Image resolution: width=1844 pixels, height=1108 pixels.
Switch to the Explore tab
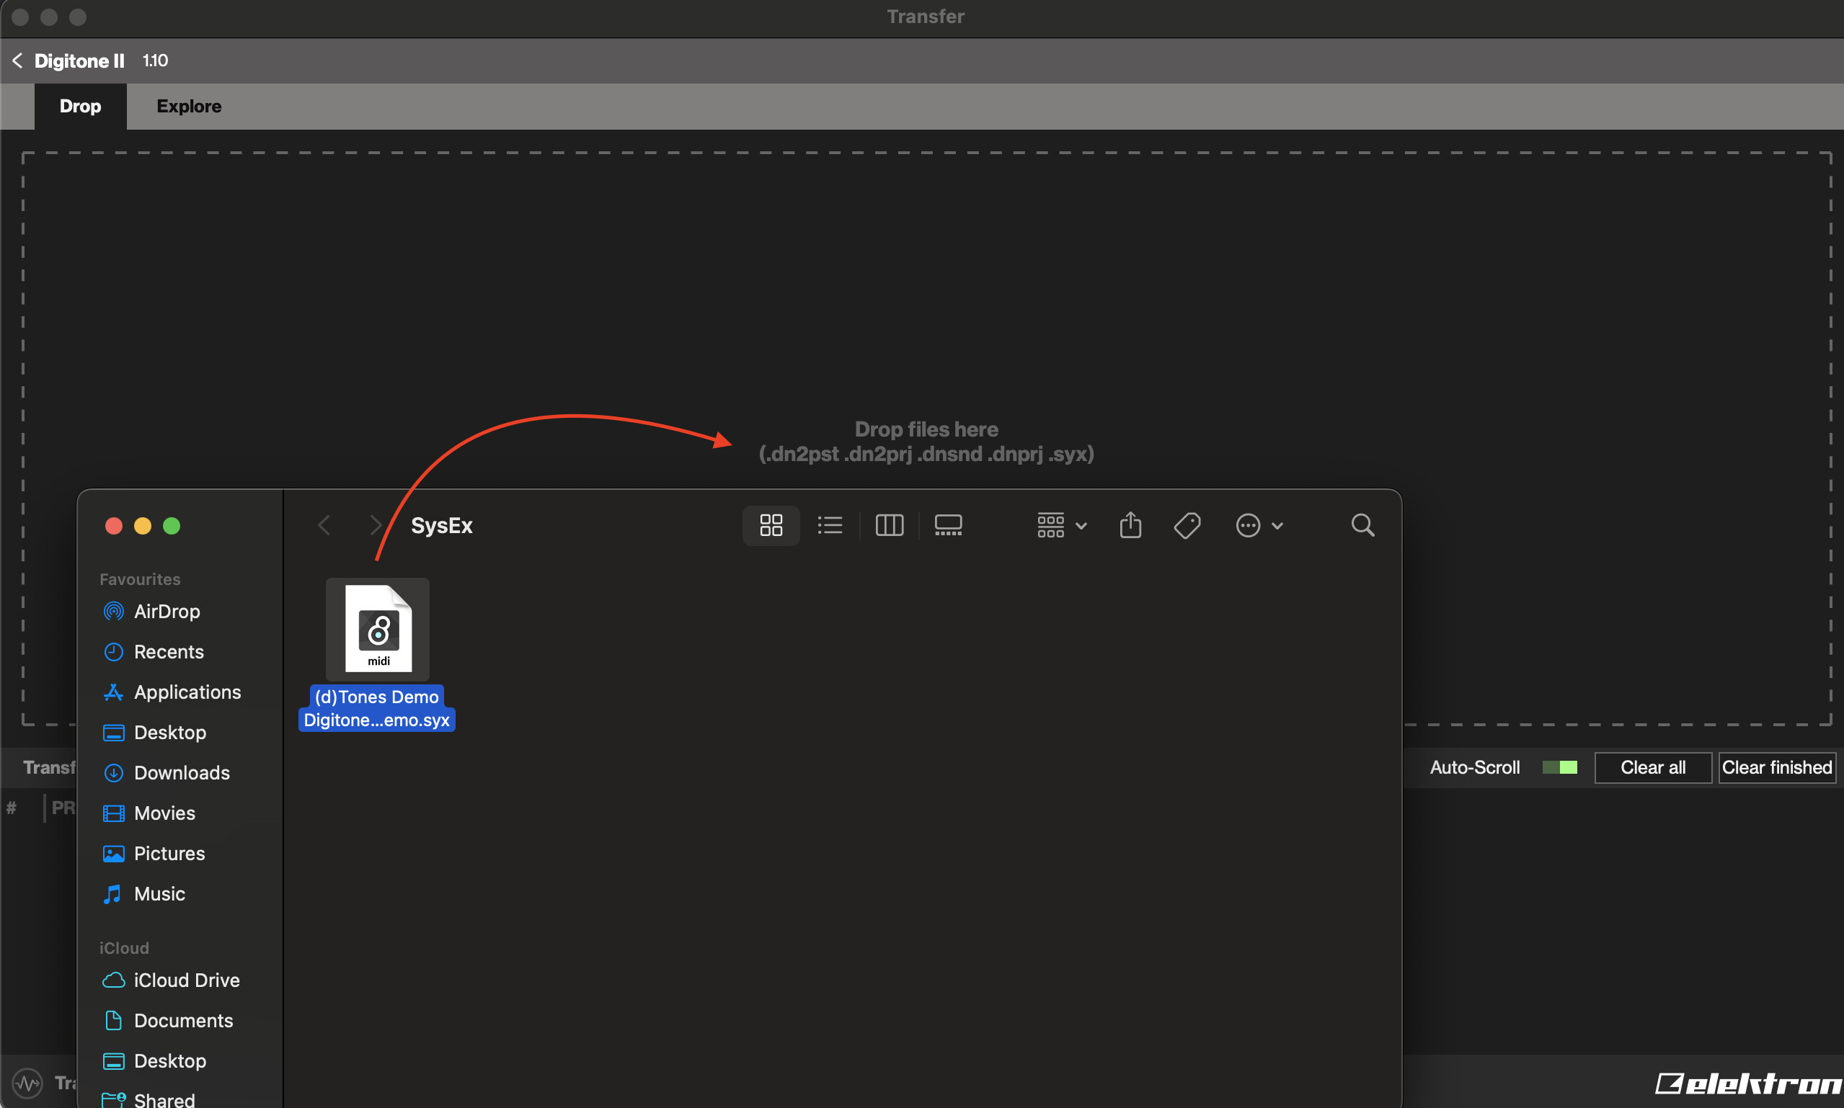tap(189, 106)
